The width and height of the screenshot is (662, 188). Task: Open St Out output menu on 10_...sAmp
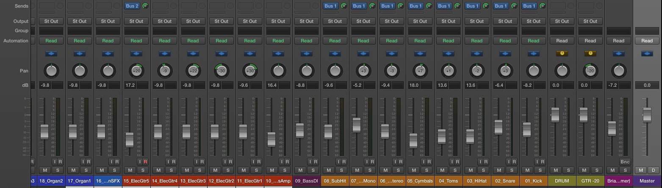(x=278, y=21)
